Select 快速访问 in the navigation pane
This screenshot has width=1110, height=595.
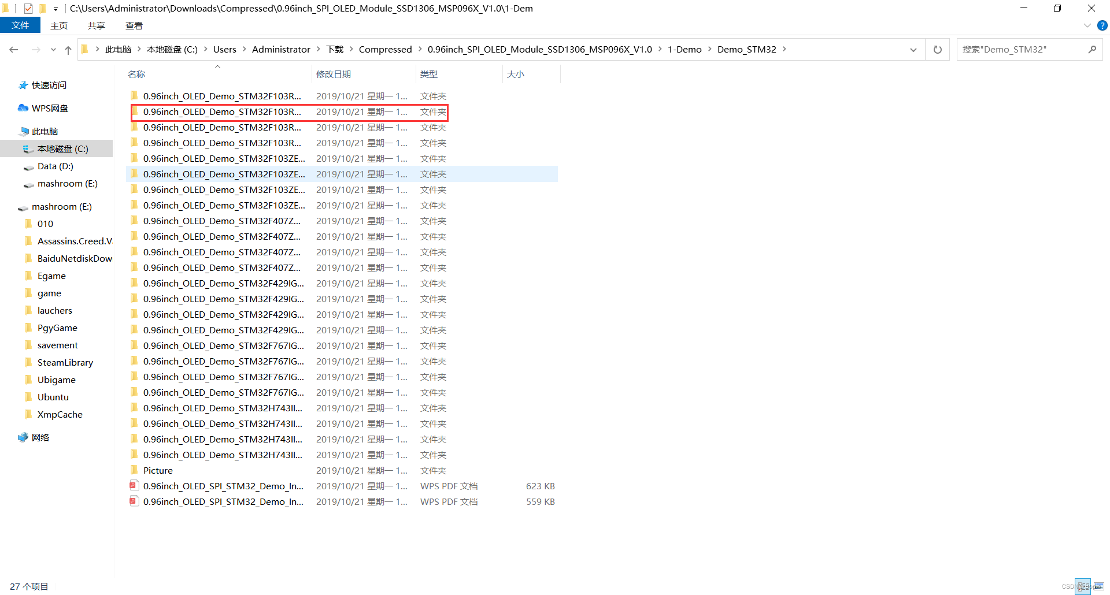pos(49,85)
